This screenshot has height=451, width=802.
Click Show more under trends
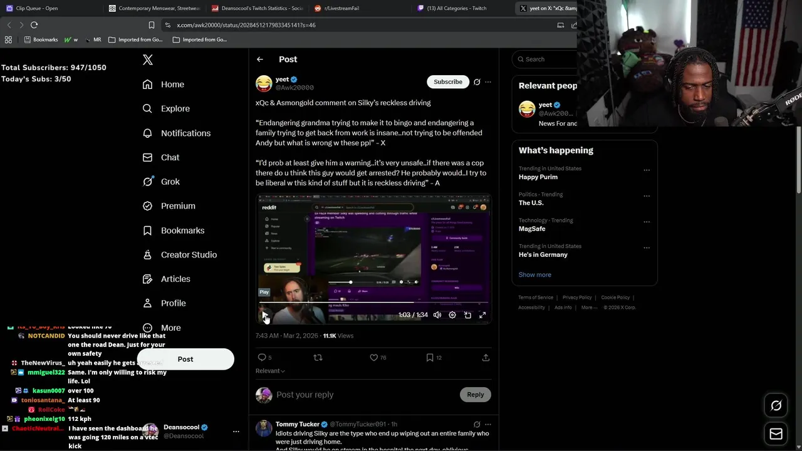pyautogui.click(x=535, y=274)
